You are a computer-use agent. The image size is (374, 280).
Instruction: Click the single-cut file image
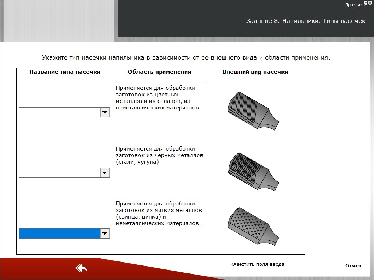pyautogui.click(x=253, y=110)
